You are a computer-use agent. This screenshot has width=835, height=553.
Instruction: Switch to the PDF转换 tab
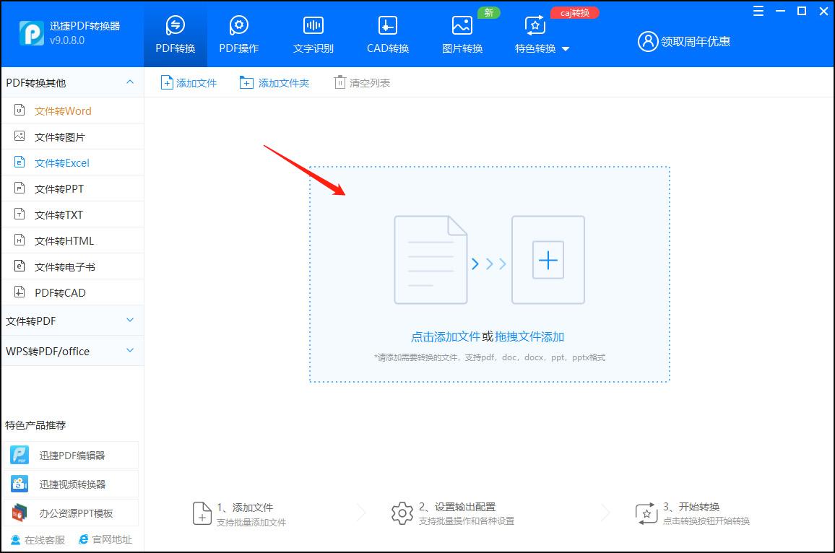click(175, 34)
